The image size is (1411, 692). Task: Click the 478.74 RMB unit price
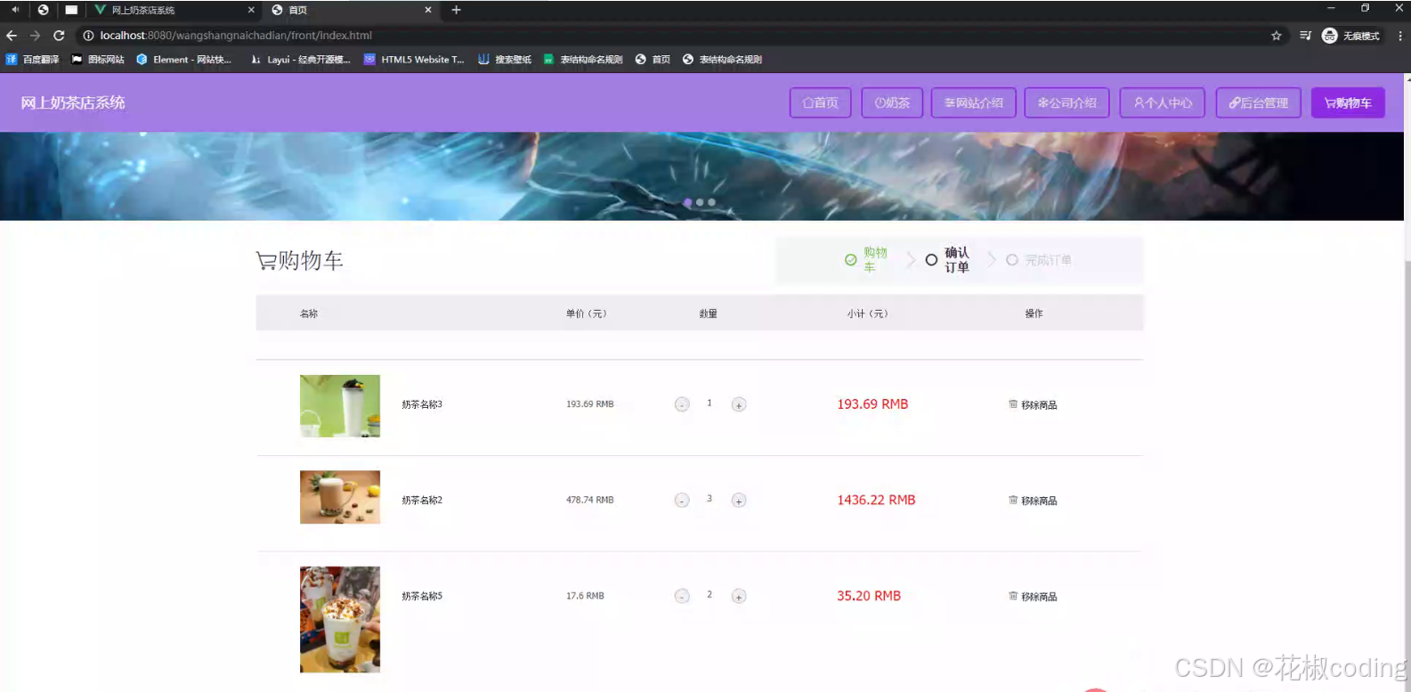589,501
